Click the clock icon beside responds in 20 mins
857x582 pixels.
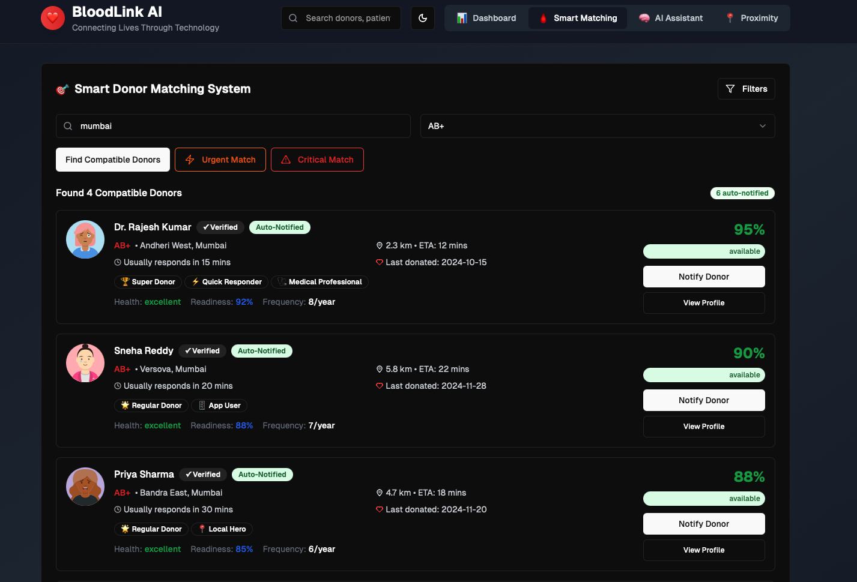point(118,386)
